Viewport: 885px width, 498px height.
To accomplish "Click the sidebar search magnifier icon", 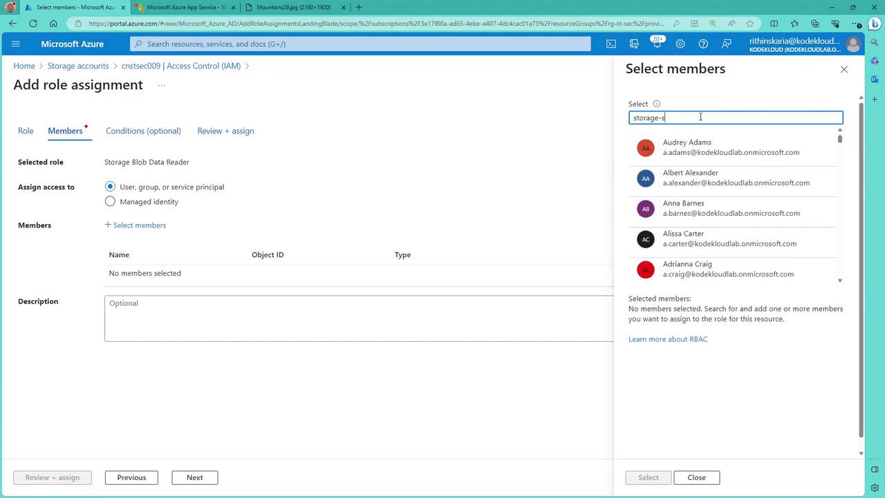I will pos(875,42).
